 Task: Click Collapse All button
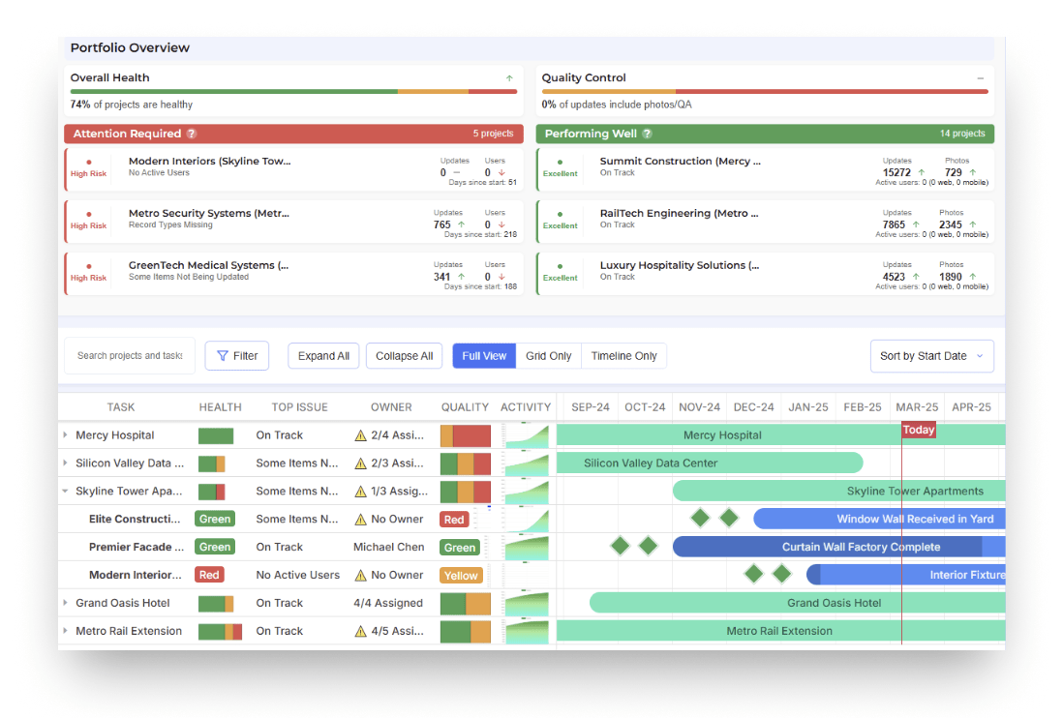[404, 356]
